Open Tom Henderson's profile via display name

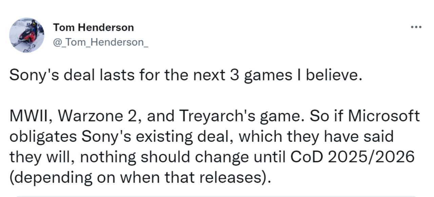pyautogui.click(x=93, y=28)
